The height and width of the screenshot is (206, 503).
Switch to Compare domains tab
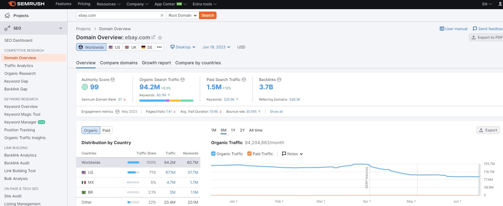click(x=119, y=63)
